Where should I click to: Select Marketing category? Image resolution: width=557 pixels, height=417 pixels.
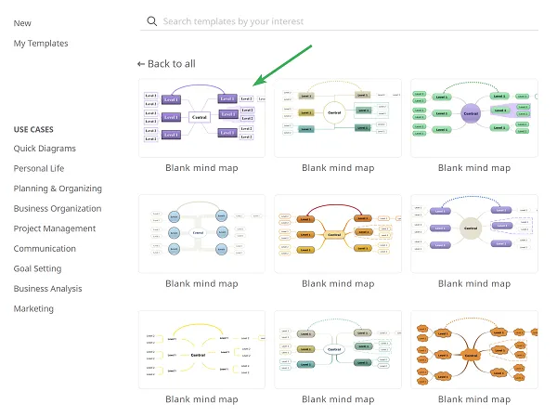(33, 308)
